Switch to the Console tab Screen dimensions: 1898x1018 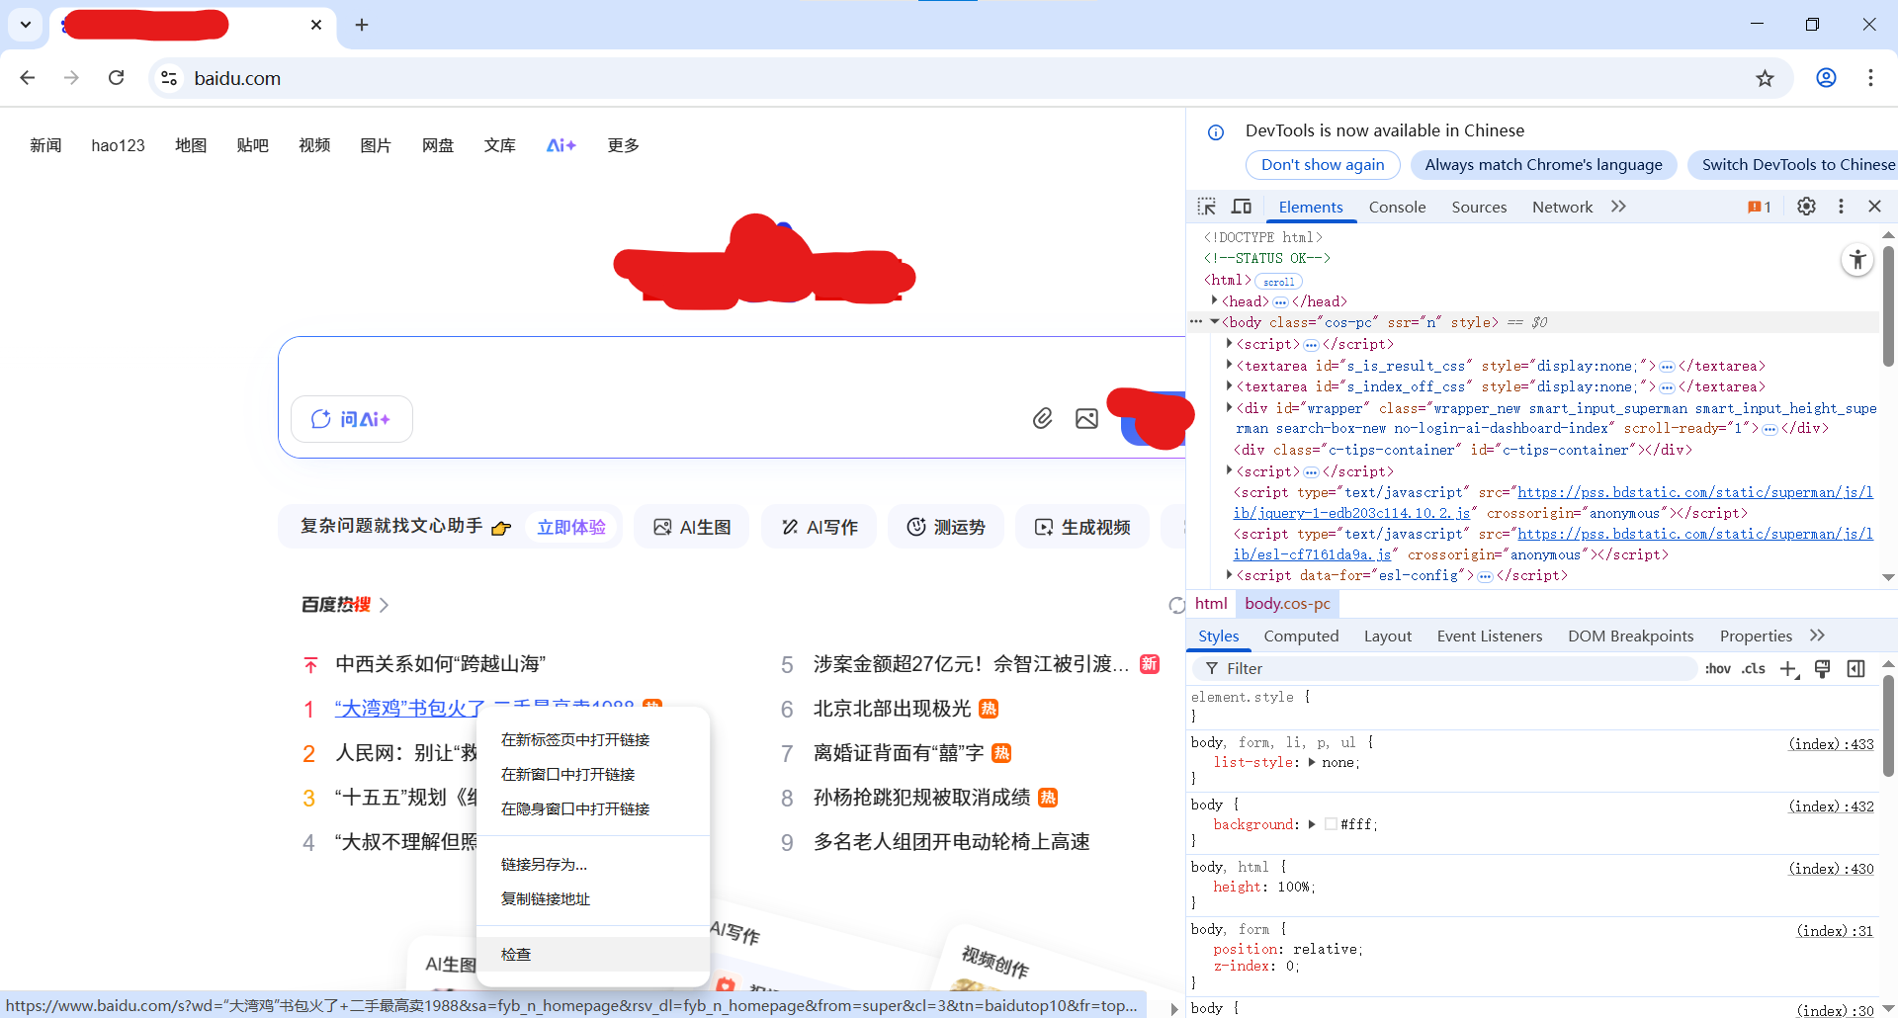coord(1397,207)
